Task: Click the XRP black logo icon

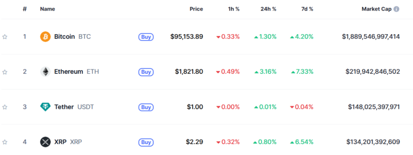Action: [45, 142]
